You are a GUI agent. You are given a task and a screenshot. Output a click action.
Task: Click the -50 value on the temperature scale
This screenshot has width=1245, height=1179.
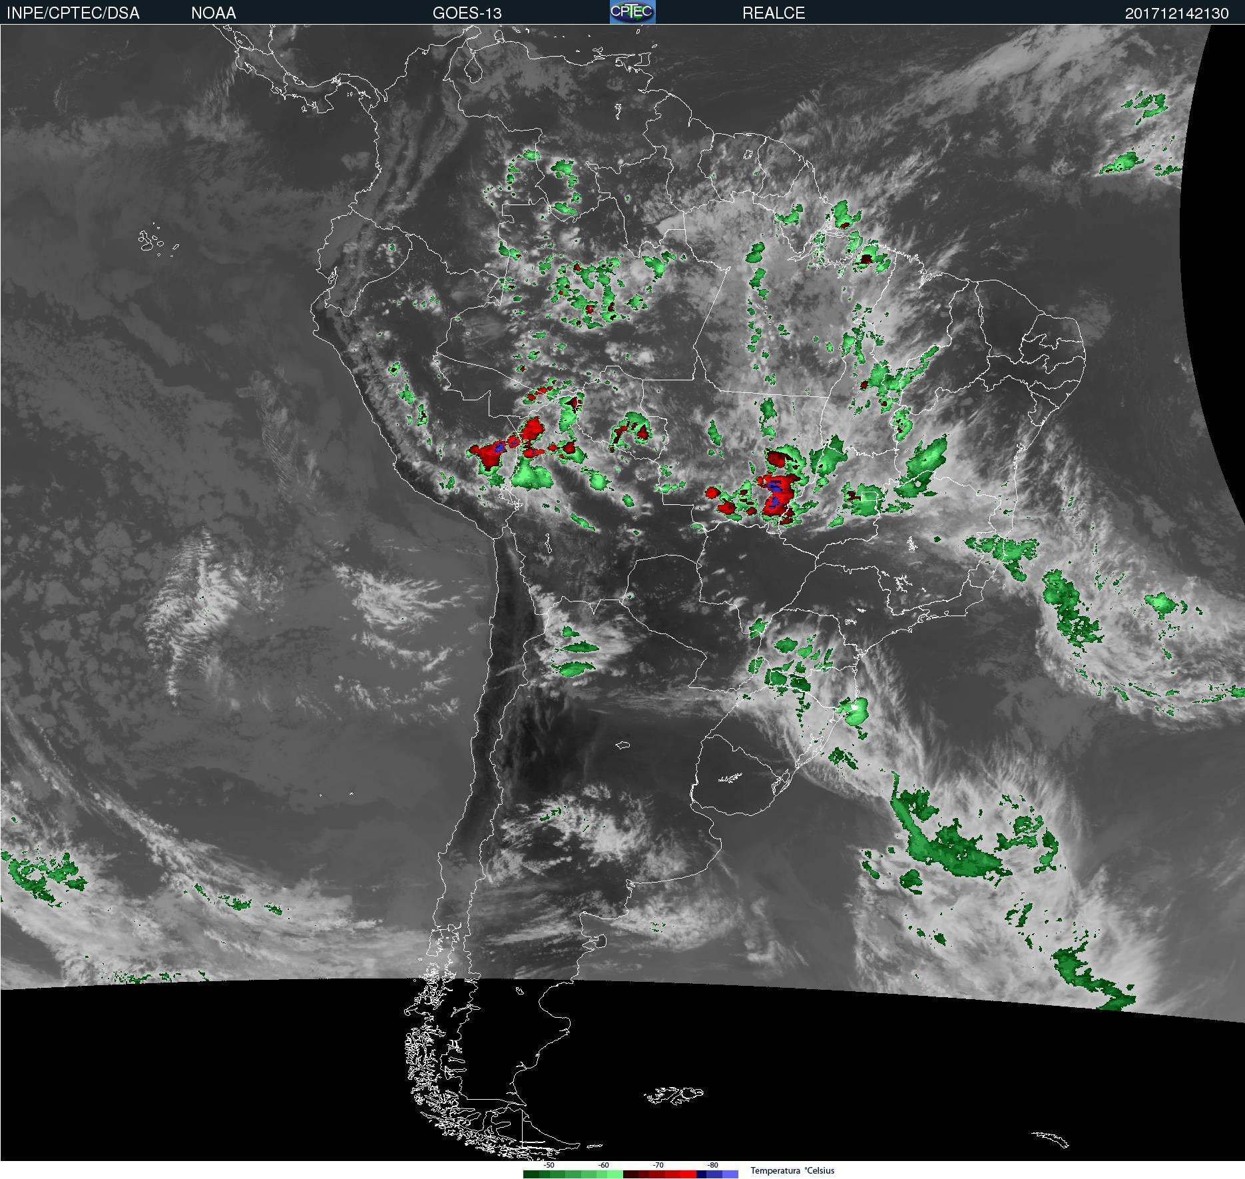click(549, 1165)
